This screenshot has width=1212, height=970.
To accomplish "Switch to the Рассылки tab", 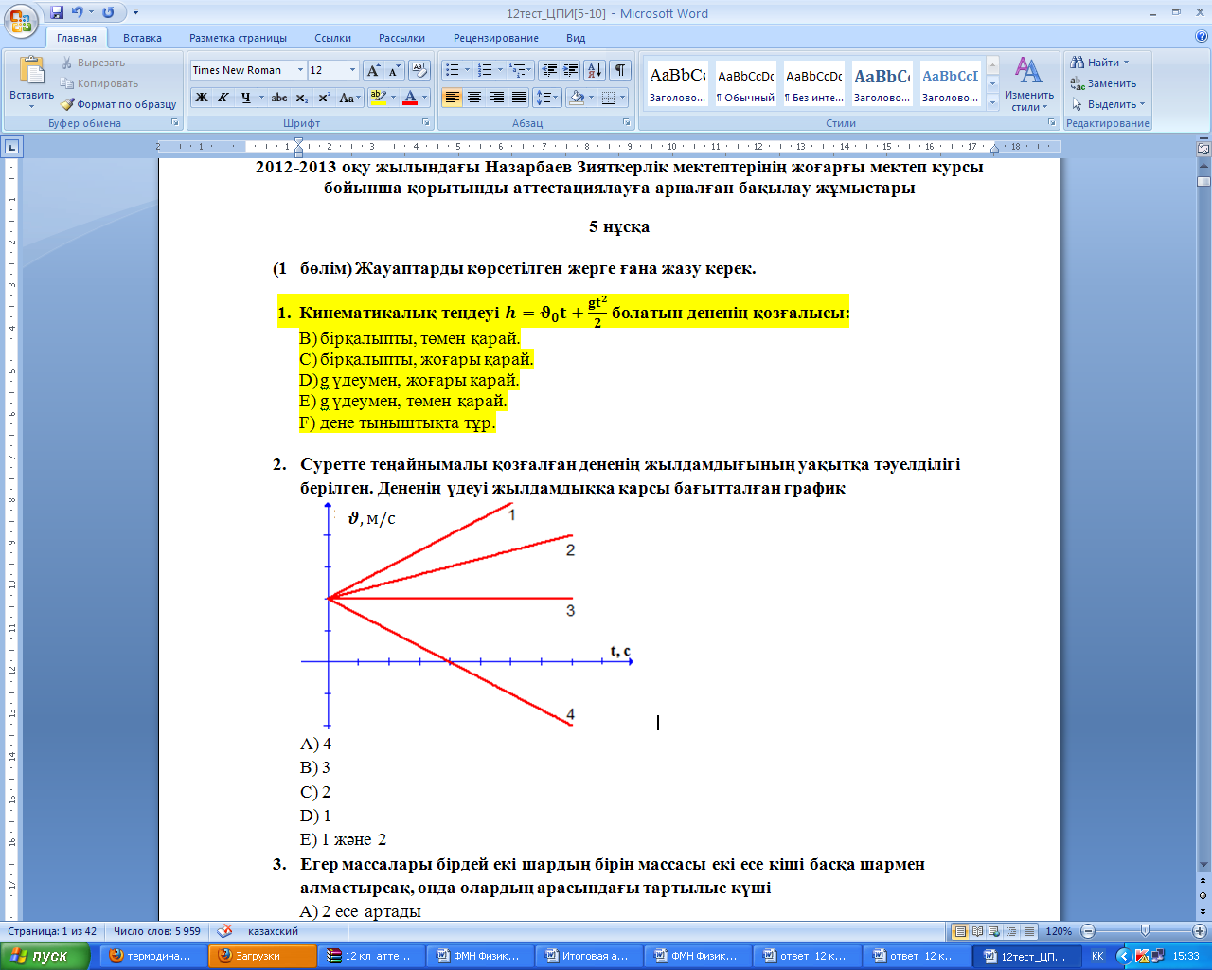I will click(x=401, y=38).
